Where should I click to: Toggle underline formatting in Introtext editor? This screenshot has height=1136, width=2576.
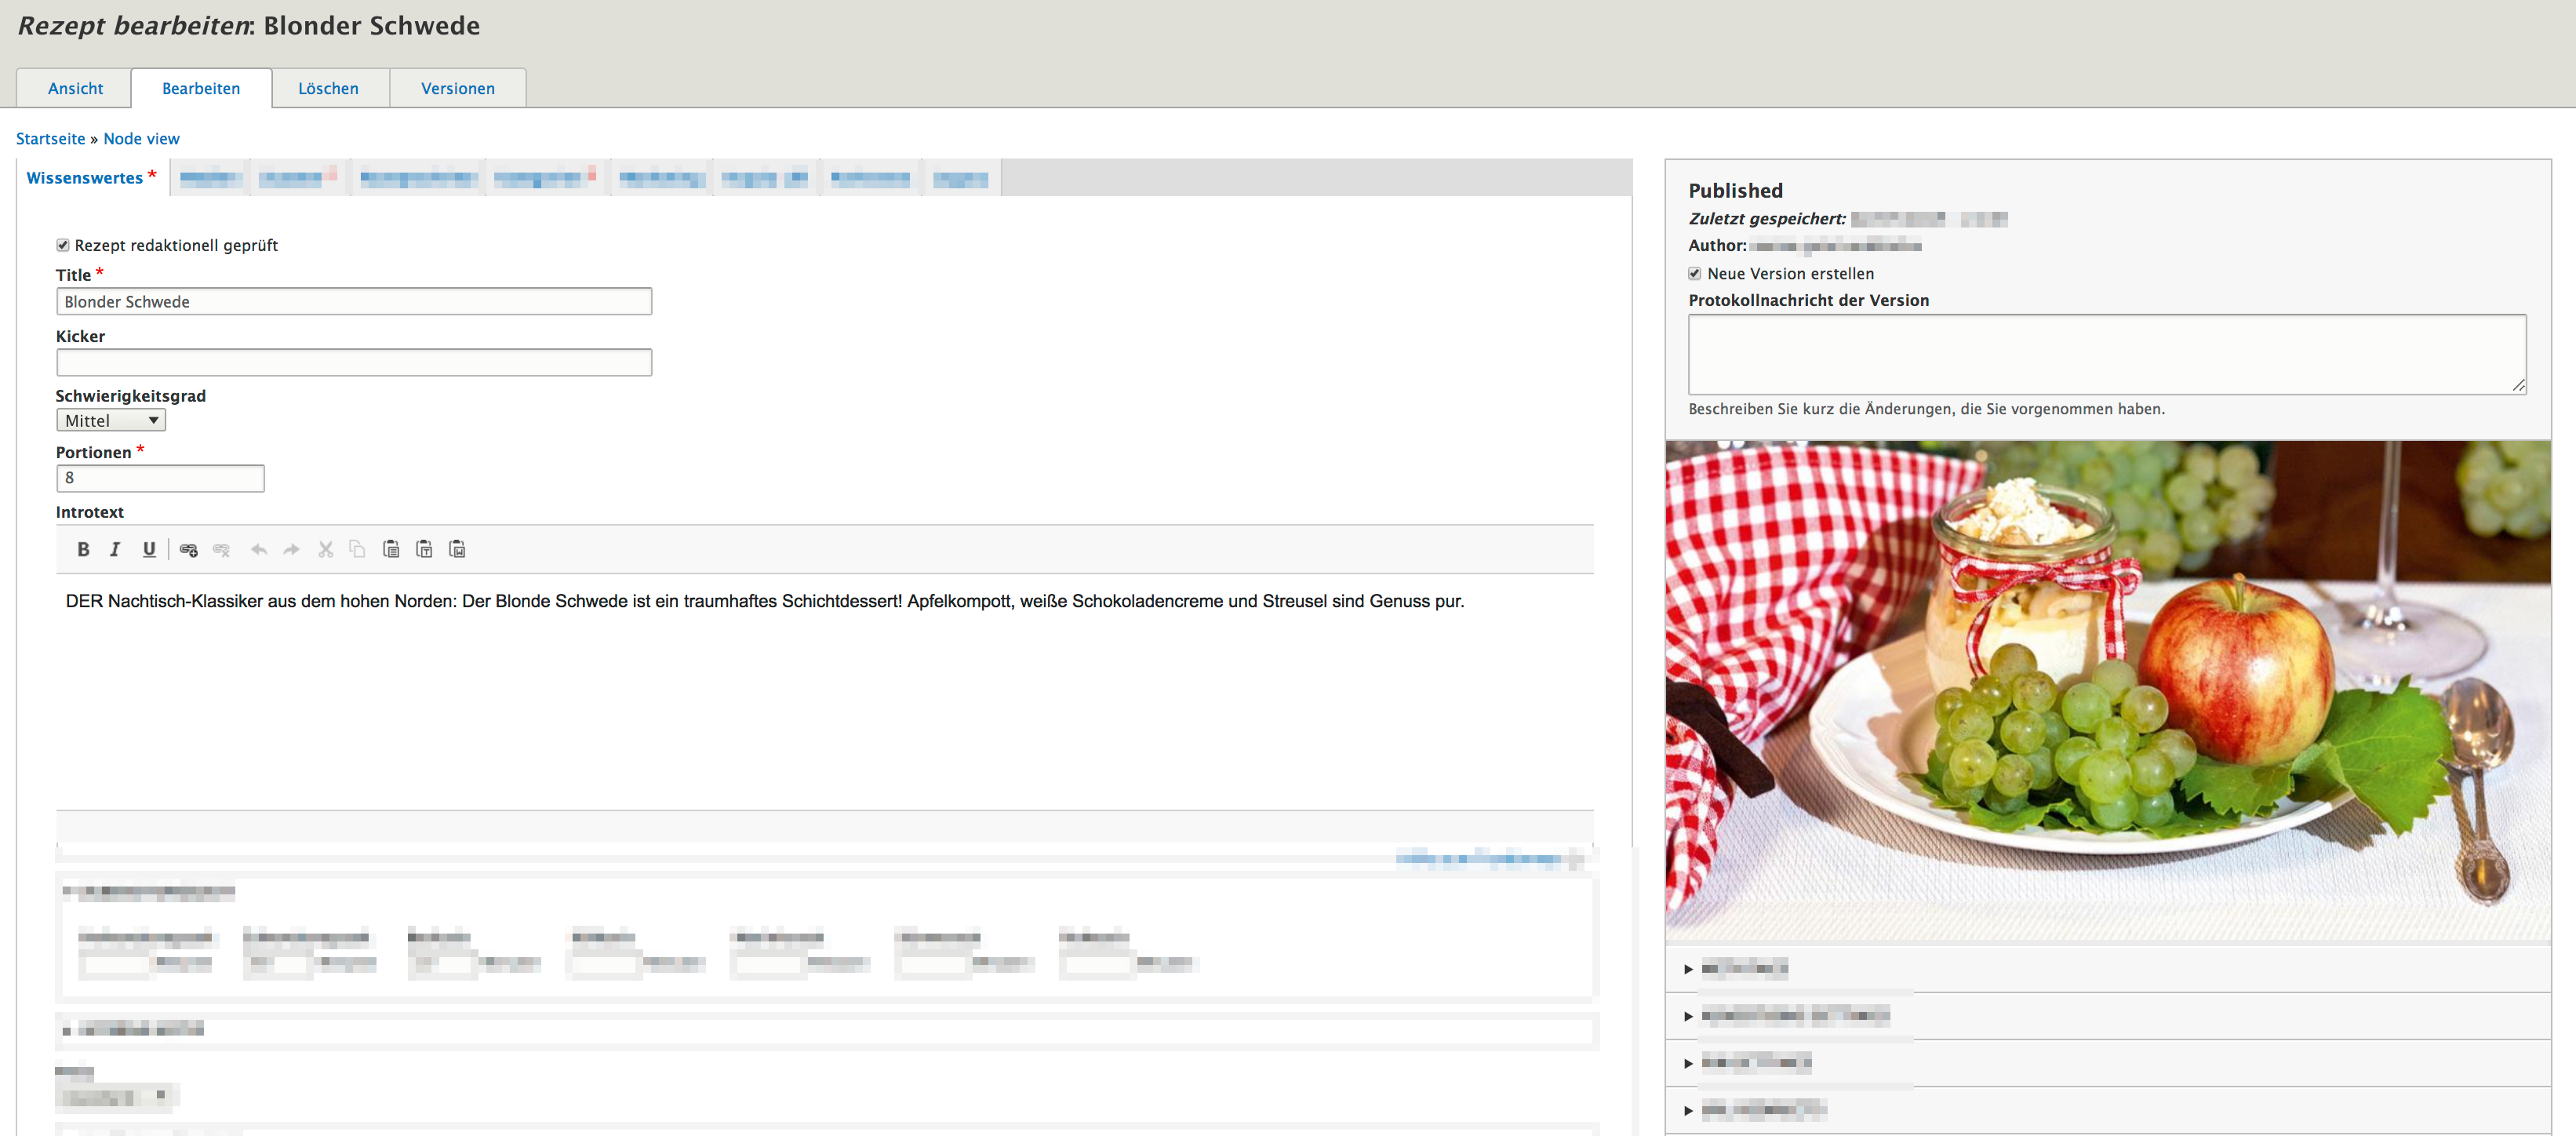coord(149,549)
